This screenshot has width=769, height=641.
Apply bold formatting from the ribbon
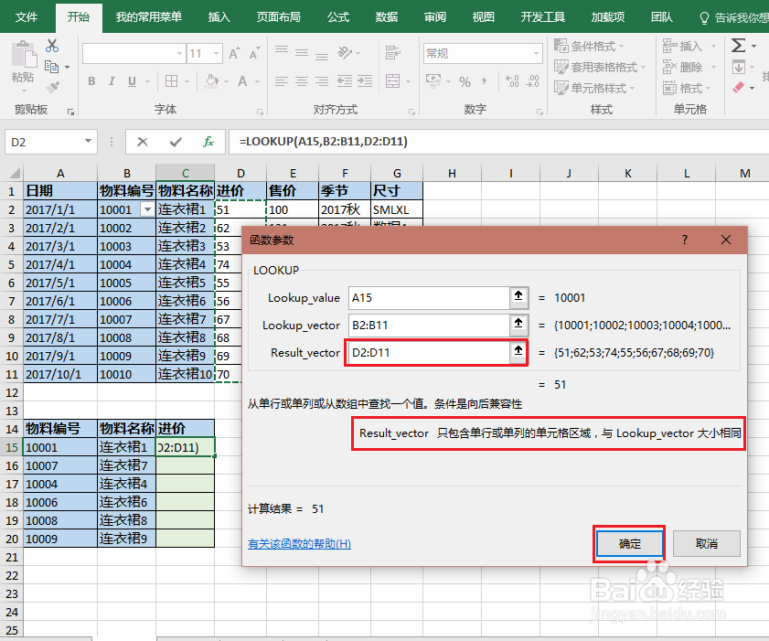click(x=91, y=81)
